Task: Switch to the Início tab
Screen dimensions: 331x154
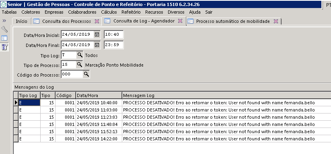Action: 22,21
